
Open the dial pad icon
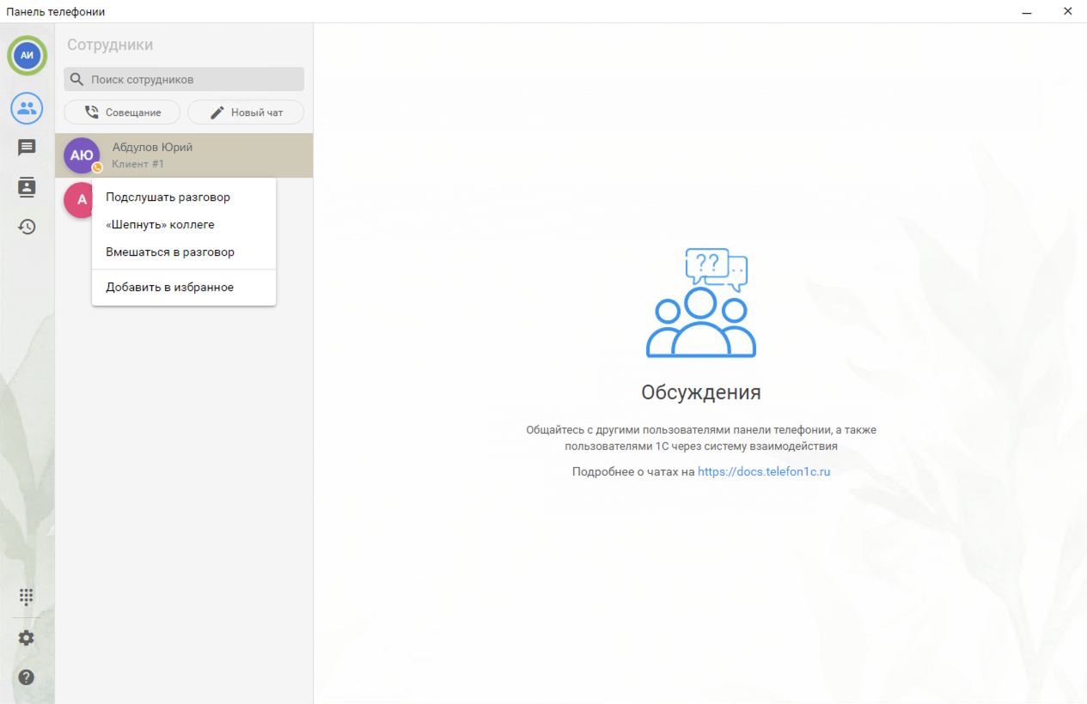click(x=27, y=596)
